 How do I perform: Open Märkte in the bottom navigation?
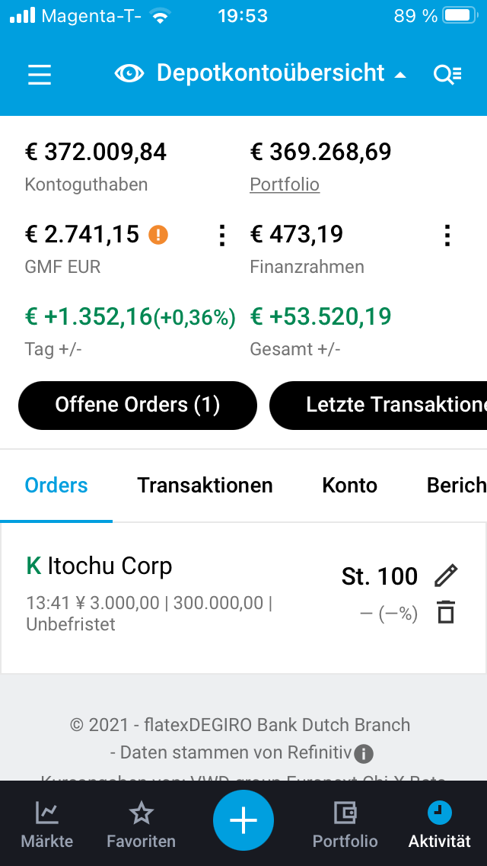[x=47, y=825]
